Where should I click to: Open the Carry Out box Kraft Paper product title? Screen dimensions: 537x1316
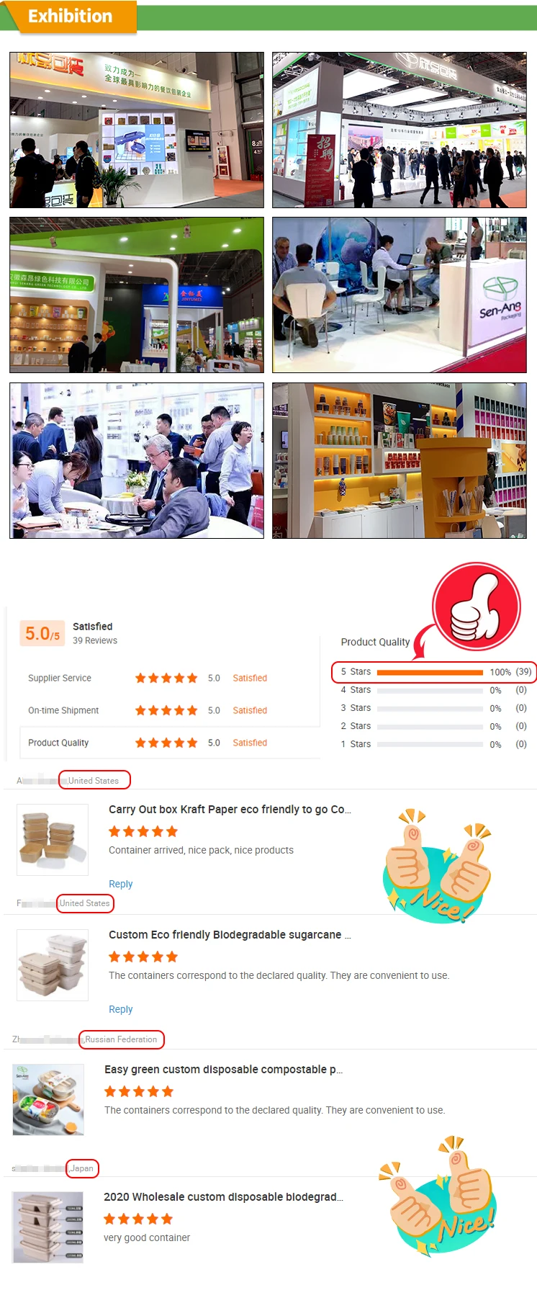pos(230,810)
